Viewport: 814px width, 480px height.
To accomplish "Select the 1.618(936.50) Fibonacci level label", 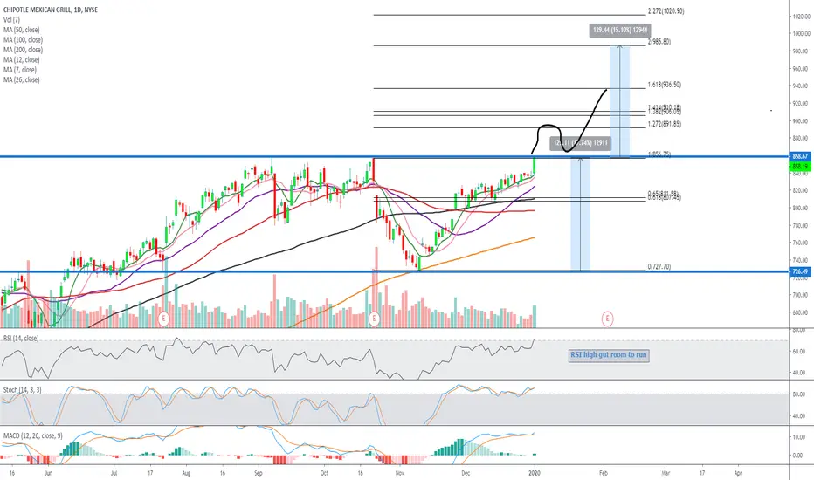I will point(664,85).
